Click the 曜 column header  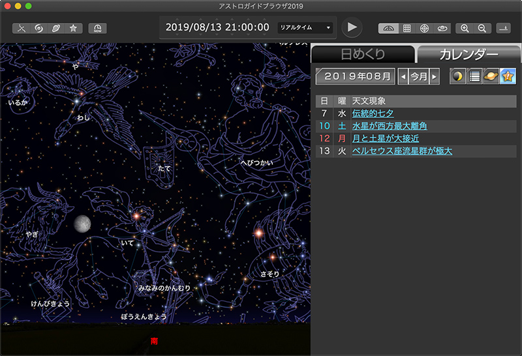[x=342, y=101]
